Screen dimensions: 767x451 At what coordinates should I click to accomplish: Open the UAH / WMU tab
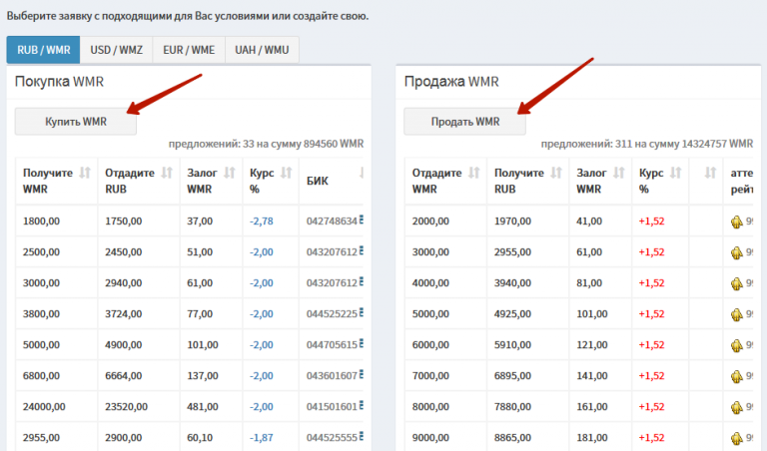261,50
